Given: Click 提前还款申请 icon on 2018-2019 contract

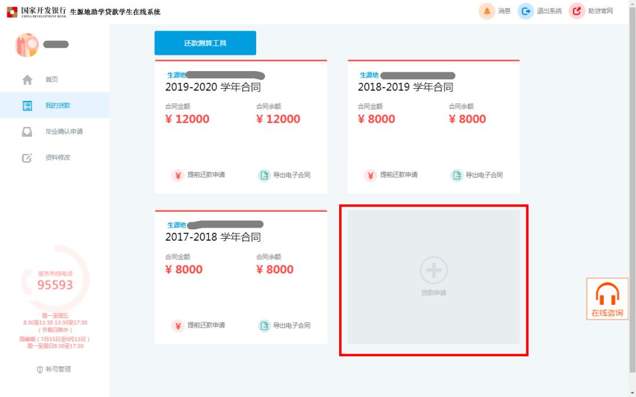Looking at the screenshot, I should [370, 175].
